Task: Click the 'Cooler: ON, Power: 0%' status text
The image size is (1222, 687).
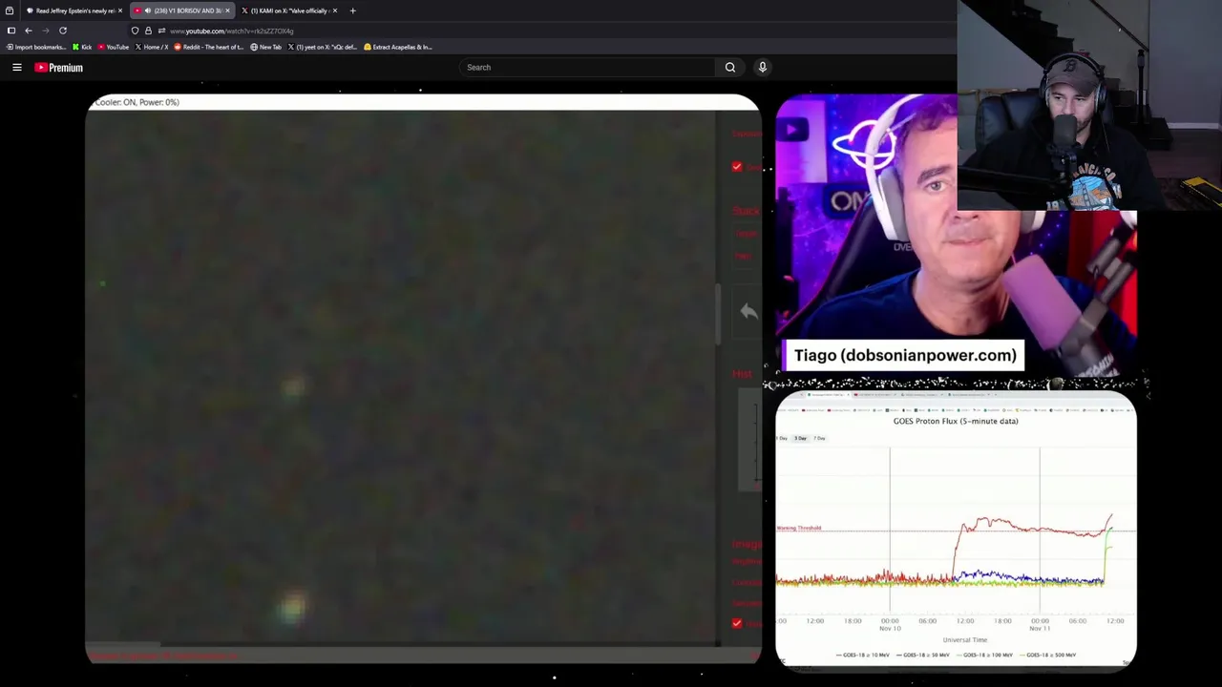Action: coord(136,102)
